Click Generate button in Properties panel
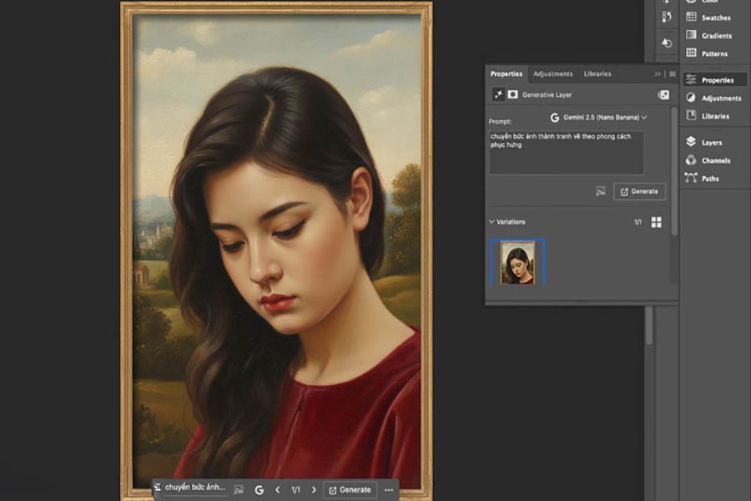Screen dimensions: 751x501 pyautogui.click(x=639, y=191)
